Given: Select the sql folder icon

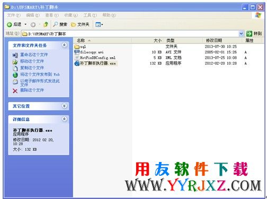Looking at the screenshot, I should coord(77,47).
